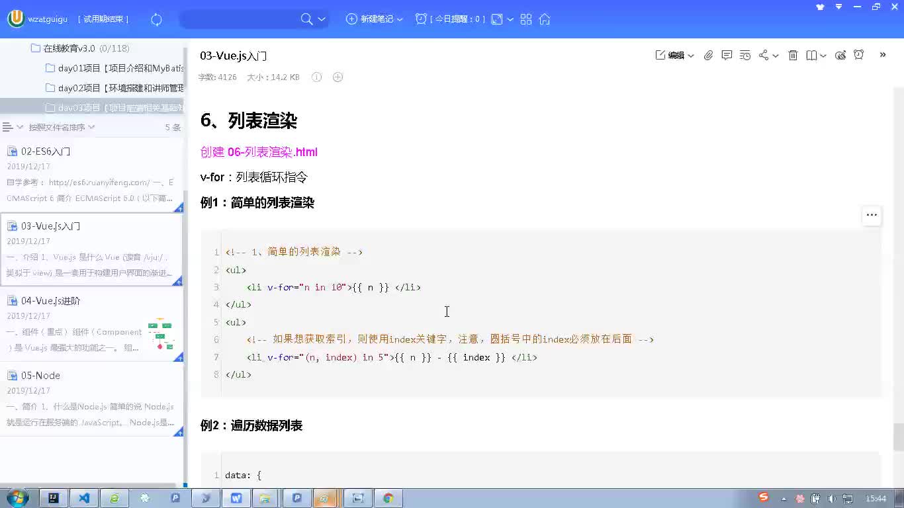Click the comment bubble icon
Image resolution: width=904 pixels, height=508 pixels.
pyautogui.click(x=727, y=56)
